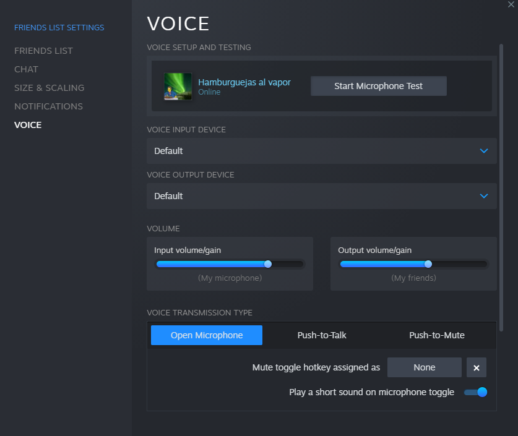Assign mute toggle hotkey via None button
Screen dimensions: 518x436
coord(424,367)
